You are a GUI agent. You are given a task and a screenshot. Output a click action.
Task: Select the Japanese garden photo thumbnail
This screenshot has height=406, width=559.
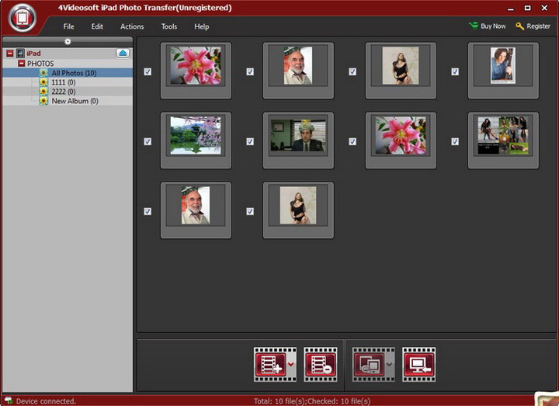(196, 136)
